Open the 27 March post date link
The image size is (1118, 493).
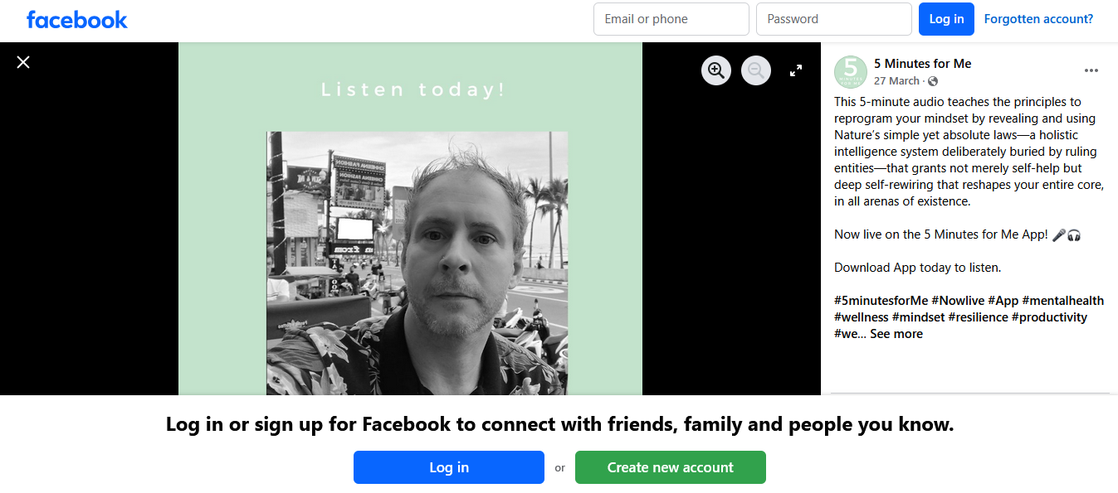[896, 81]
